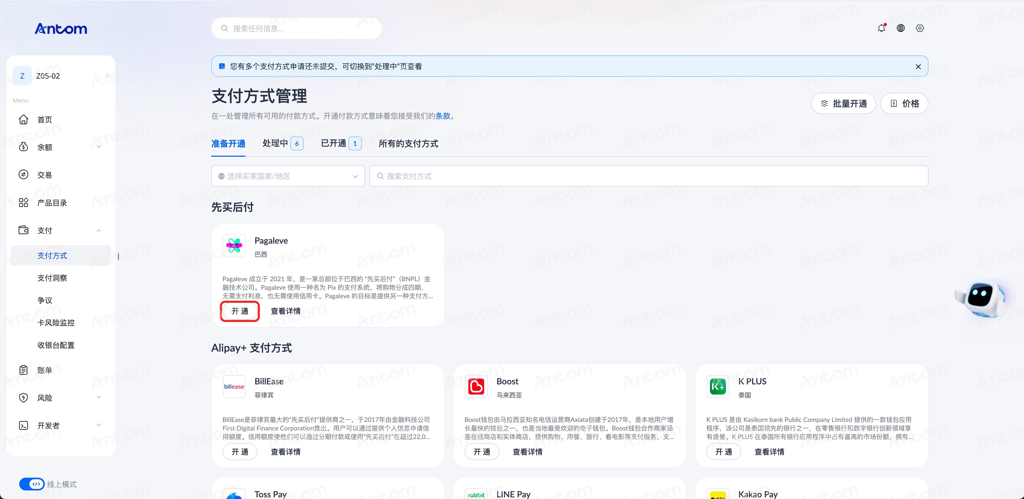
Task: Open 争议 in the sidebar
Action: (x=45, y=300)
